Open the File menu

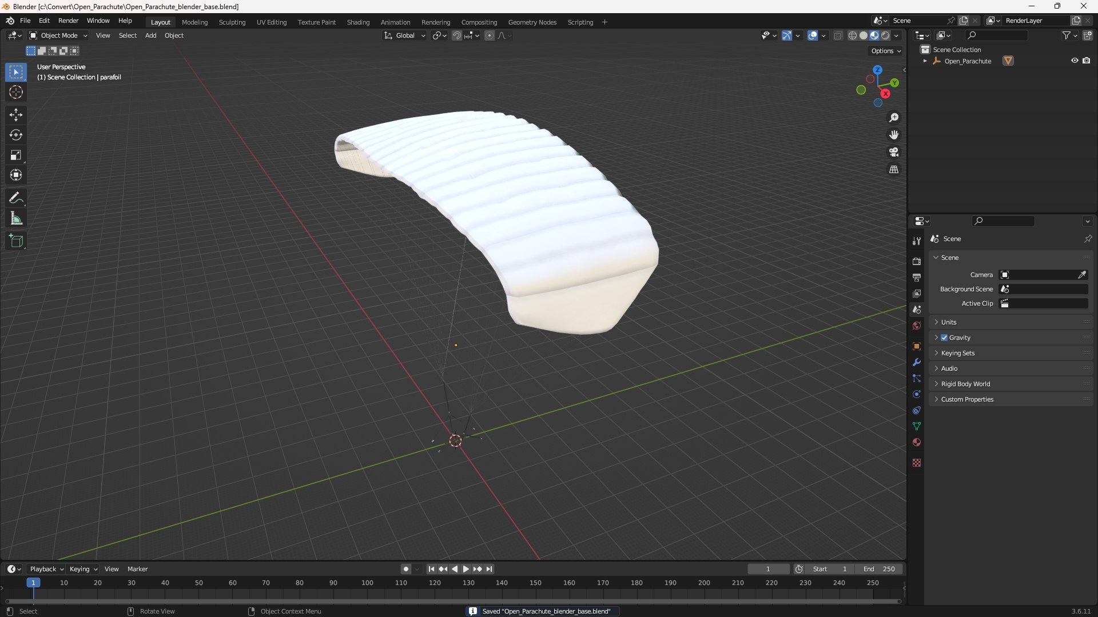pos(25,21)
